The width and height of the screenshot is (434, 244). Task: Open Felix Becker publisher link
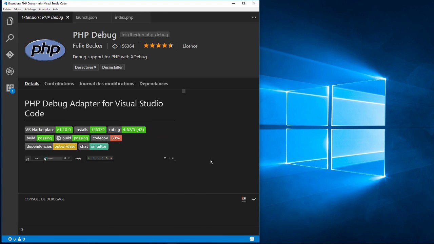[88, 46]
